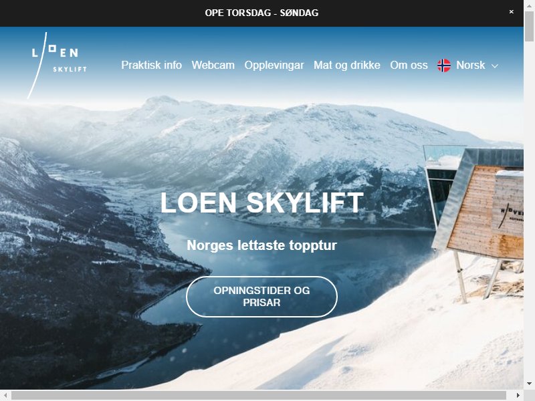Image resolution: width=535 pixels, height=401 pixels.
Task: Open the Norsk language selector
Action: (x=467, y=65)
